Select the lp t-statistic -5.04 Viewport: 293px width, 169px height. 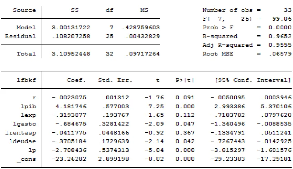pos(154,150)
